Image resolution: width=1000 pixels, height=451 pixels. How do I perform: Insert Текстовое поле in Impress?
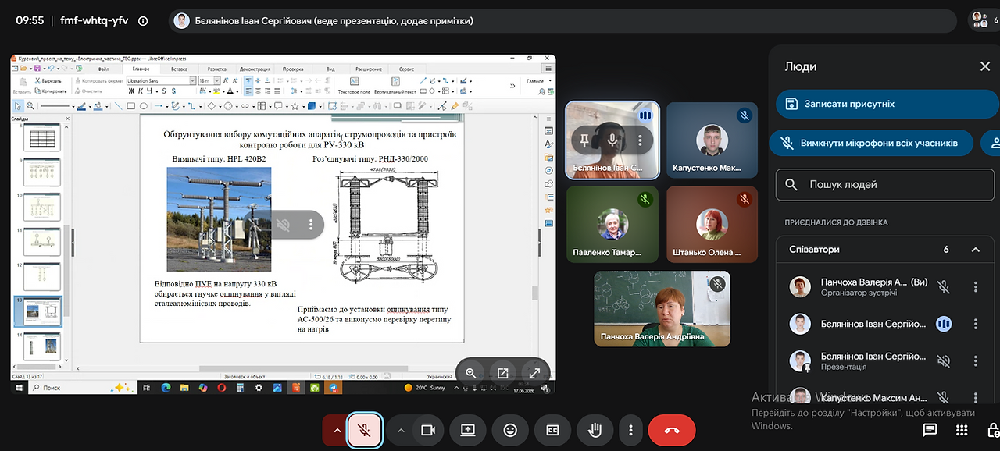click(353, 84)
